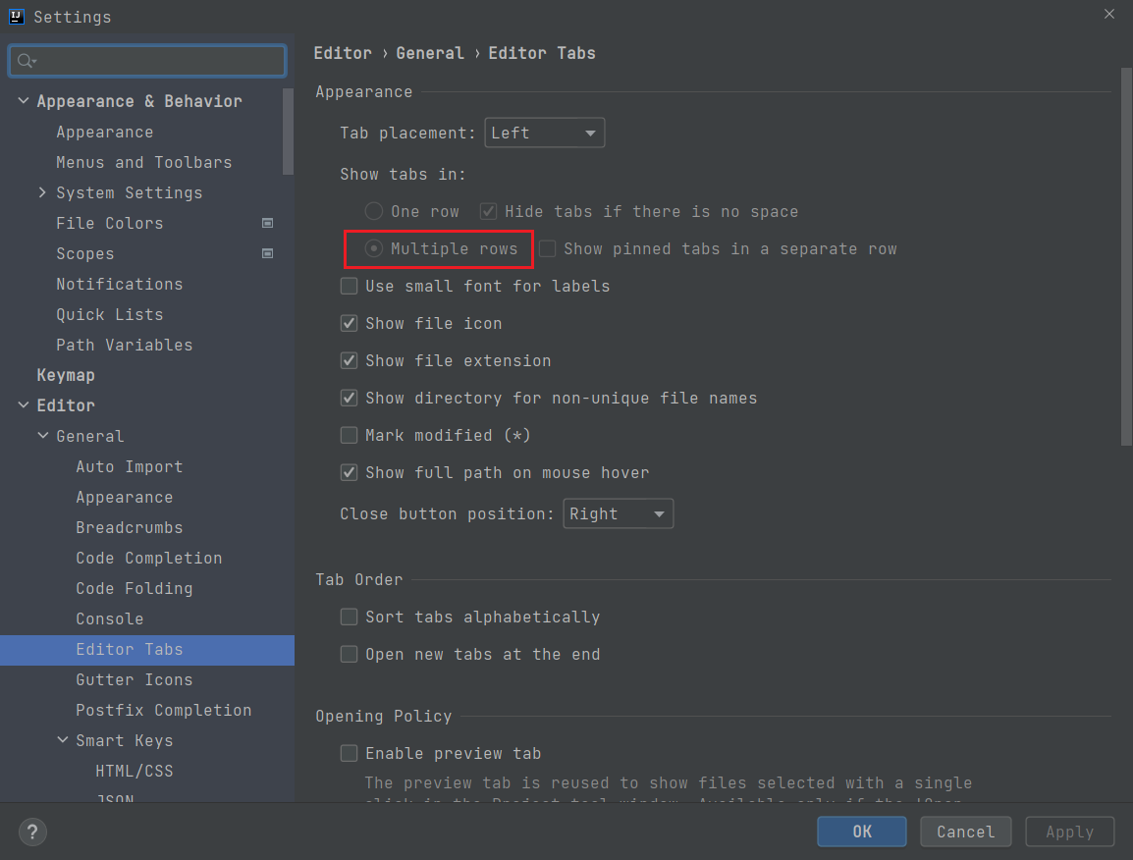This screenshot has width=1133, height=860.
Task: Open the Tab placement dropdown
Action: click(544, 133)
